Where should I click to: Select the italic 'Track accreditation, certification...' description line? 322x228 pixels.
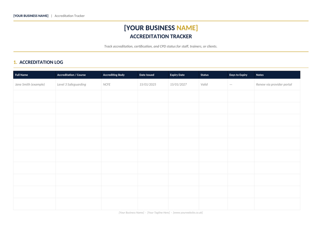161,46
